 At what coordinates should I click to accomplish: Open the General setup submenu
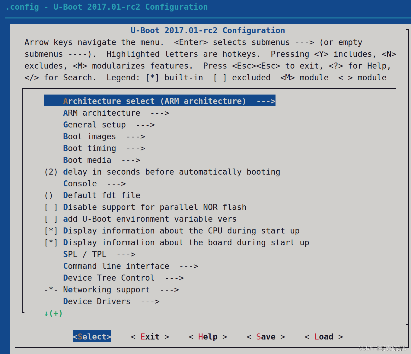tap(109, 125)
